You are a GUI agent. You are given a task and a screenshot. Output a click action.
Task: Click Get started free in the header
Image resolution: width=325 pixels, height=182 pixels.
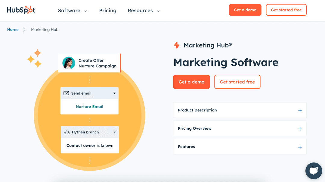286,10
